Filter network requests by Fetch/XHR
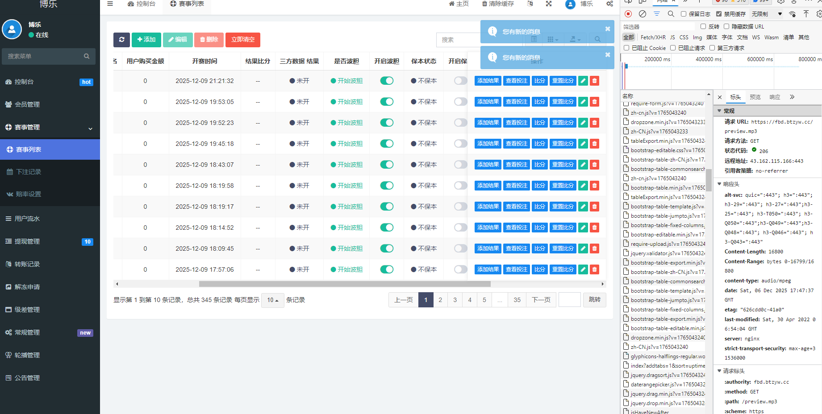The height and width of the screenshot is (414, 822). point(653,37)
